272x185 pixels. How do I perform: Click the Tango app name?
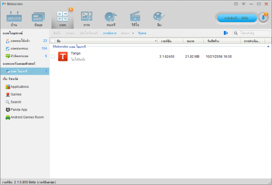[x=76, y=53]
